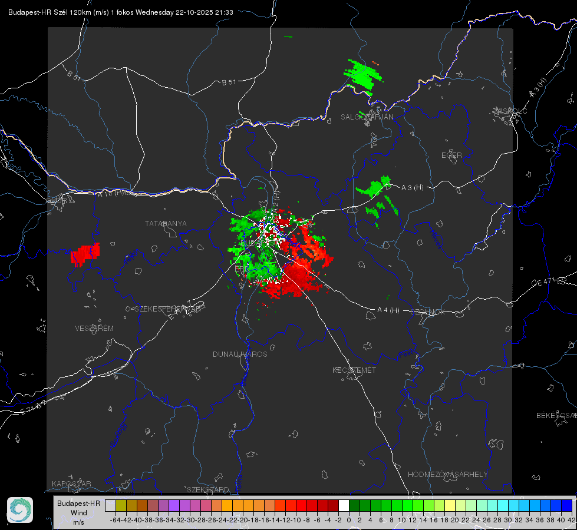
Task: Click the MISKOLC city label
Action: pyautogui.click(x=511, y=111)
